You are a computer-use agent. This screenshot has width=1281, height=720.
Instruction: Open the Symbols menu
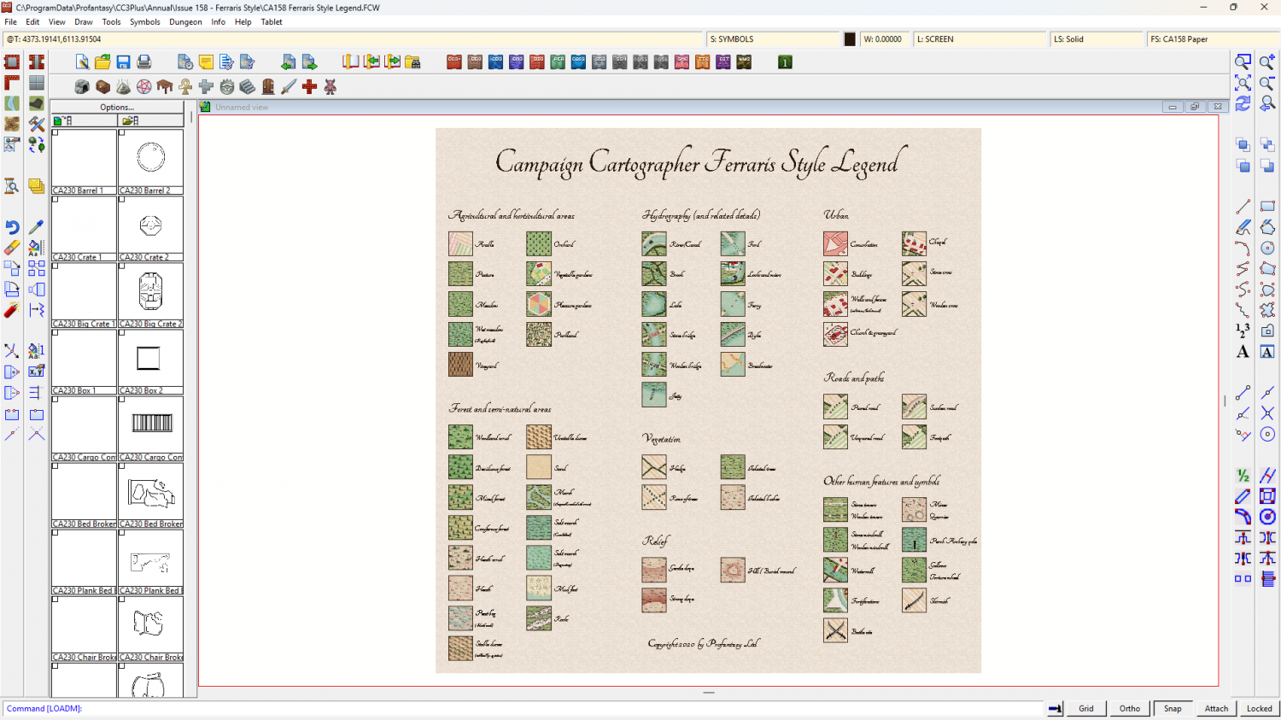(x=144, y=22)
